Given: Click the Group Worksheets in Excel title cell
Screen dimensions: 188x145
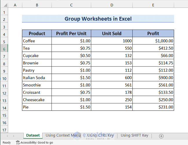Looking at the screenshot, I should point(98,19).
